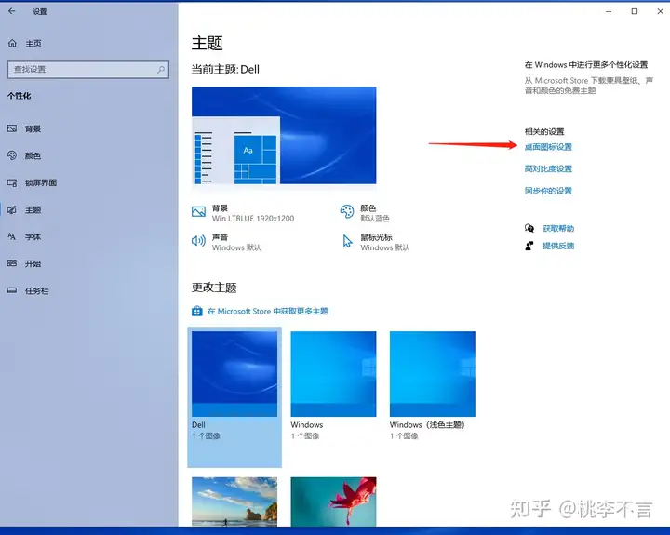Click the 声音 speaker icon

point(199,241)
